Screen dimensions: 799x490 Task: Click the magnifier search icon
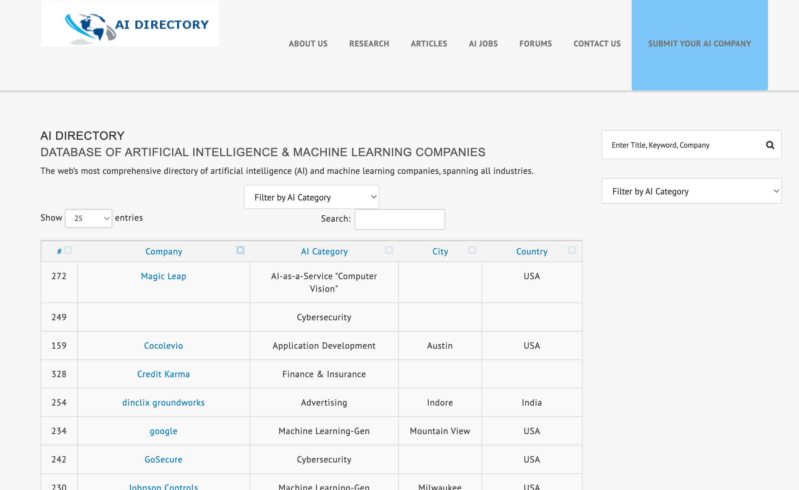(770, 145)
